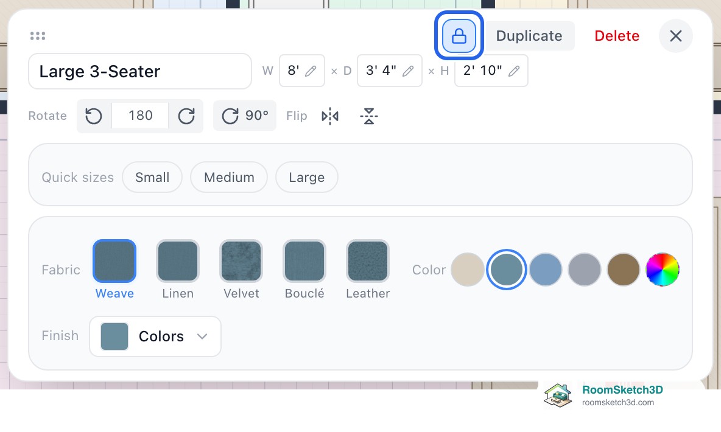Pick the beige color swatch
This screenshot has height=432, width=721.
click(467, 270)
